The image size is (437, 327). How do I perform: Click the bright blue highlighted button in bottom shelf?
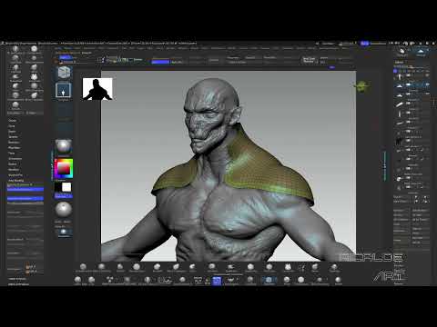[x=217, y=281]
